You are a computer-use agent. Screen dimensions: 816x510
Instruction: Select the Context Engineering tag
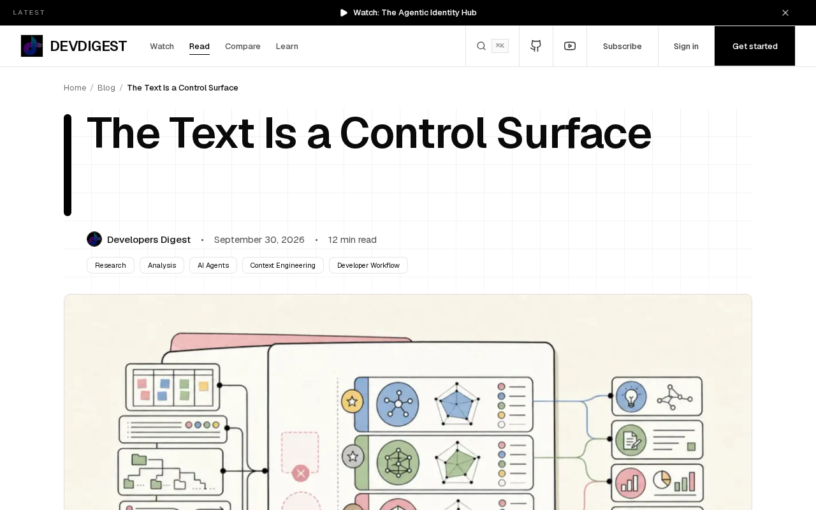click(x=283, y=265)
